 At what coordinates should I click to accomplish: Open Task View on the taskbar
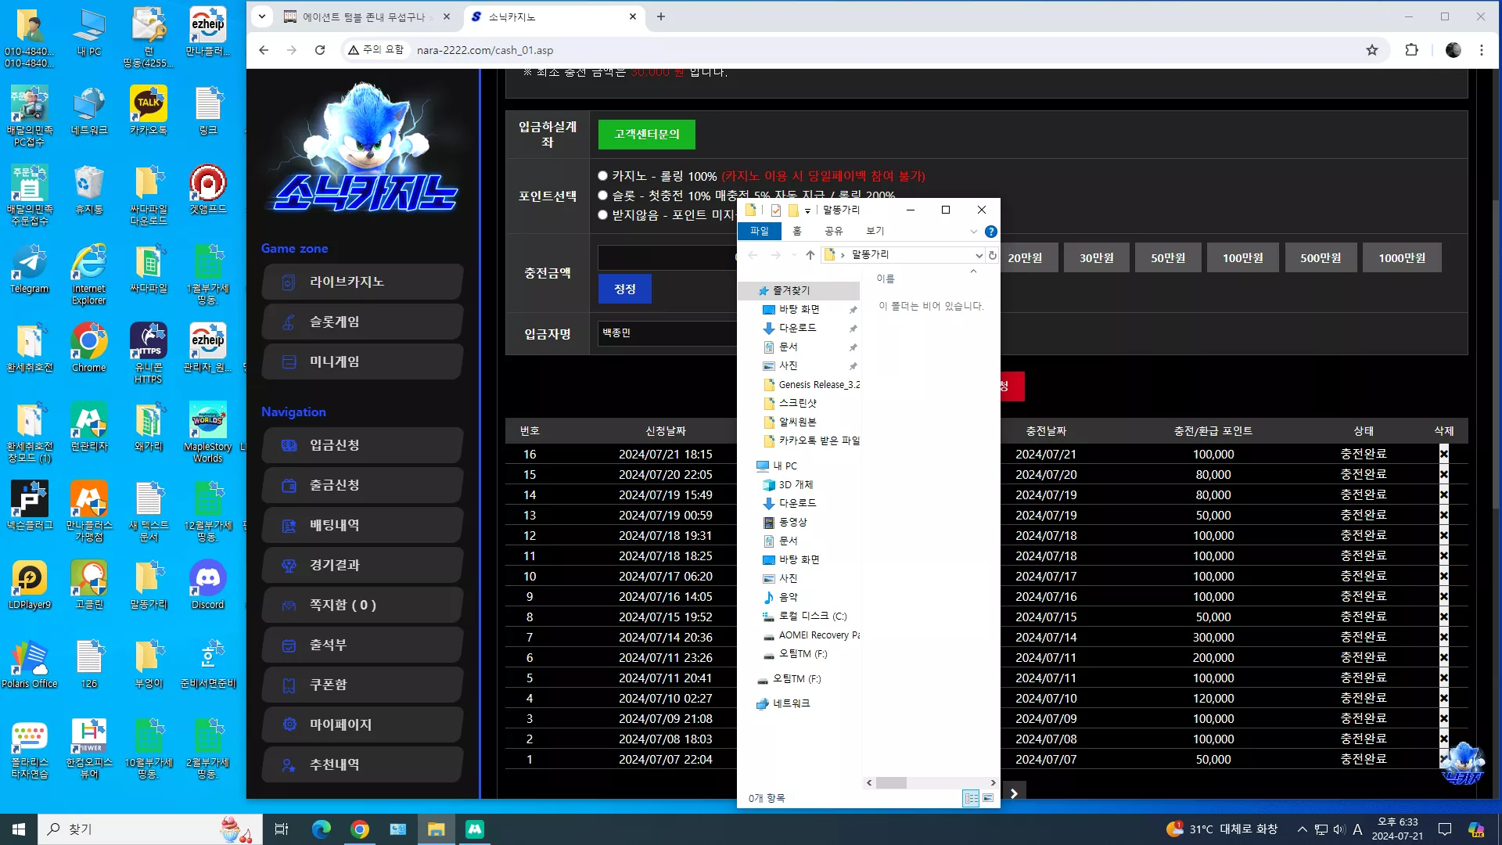[x=282, y=829]
